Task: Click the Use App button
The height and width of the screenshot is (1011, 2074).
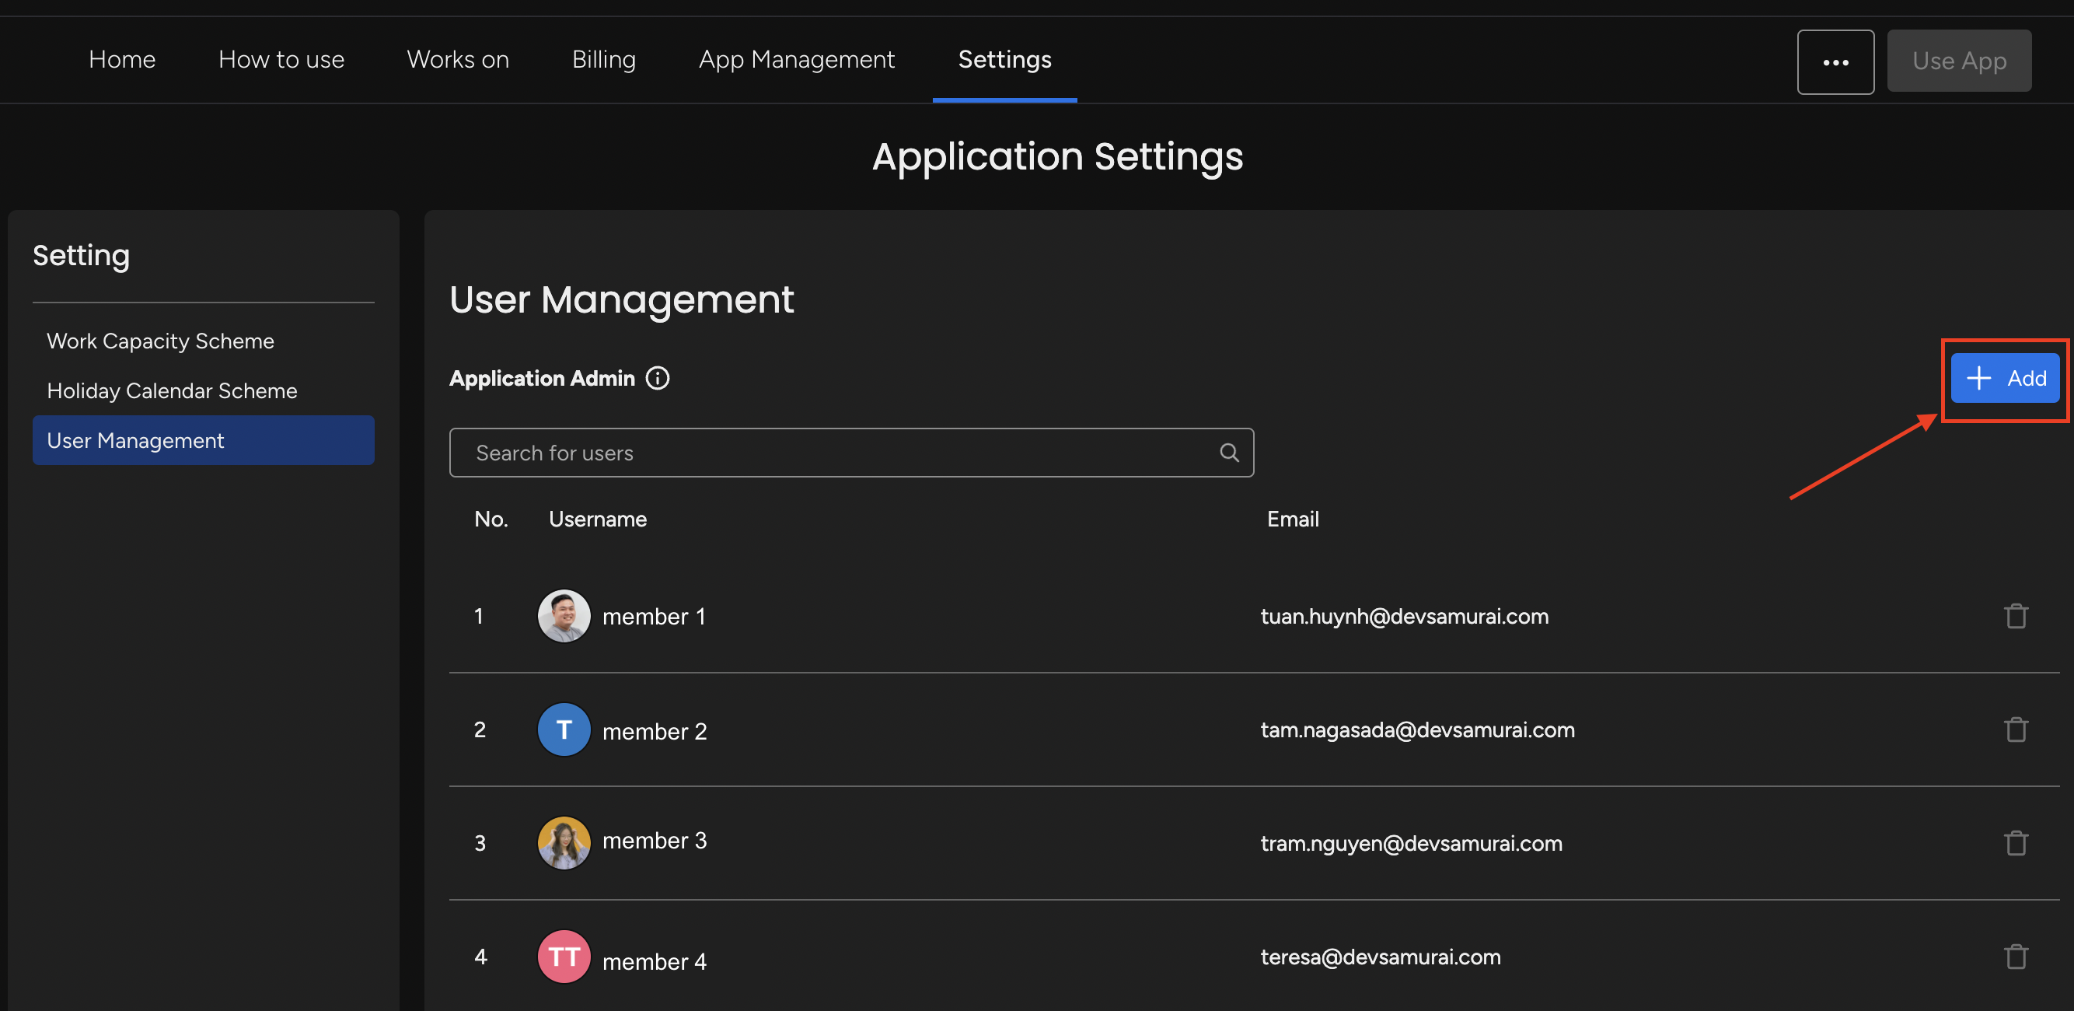Action: pyautogui.click(x=1959, y=60)
